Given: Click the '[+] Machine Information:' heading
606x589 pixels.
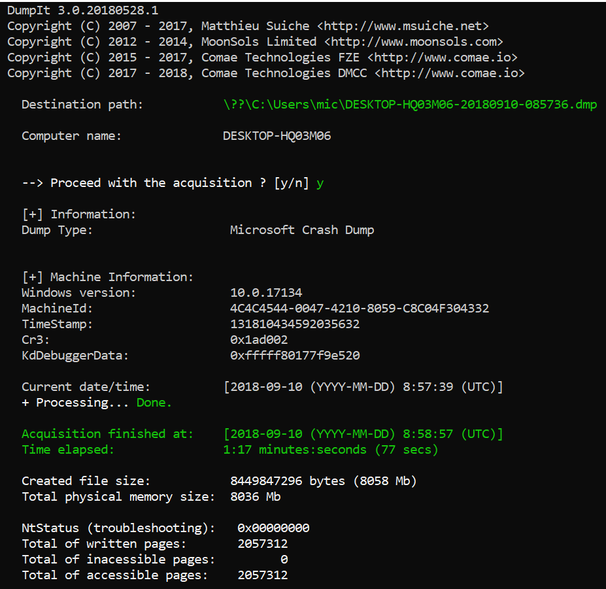Looking at the screenshot, I should click(107, 277).
